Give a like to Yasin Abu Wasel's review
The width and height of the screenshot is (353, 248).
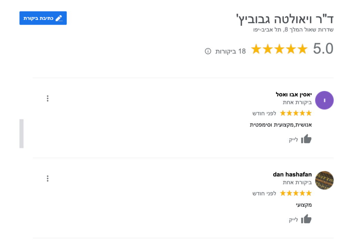pyautogui.click(x=306, y=139)
